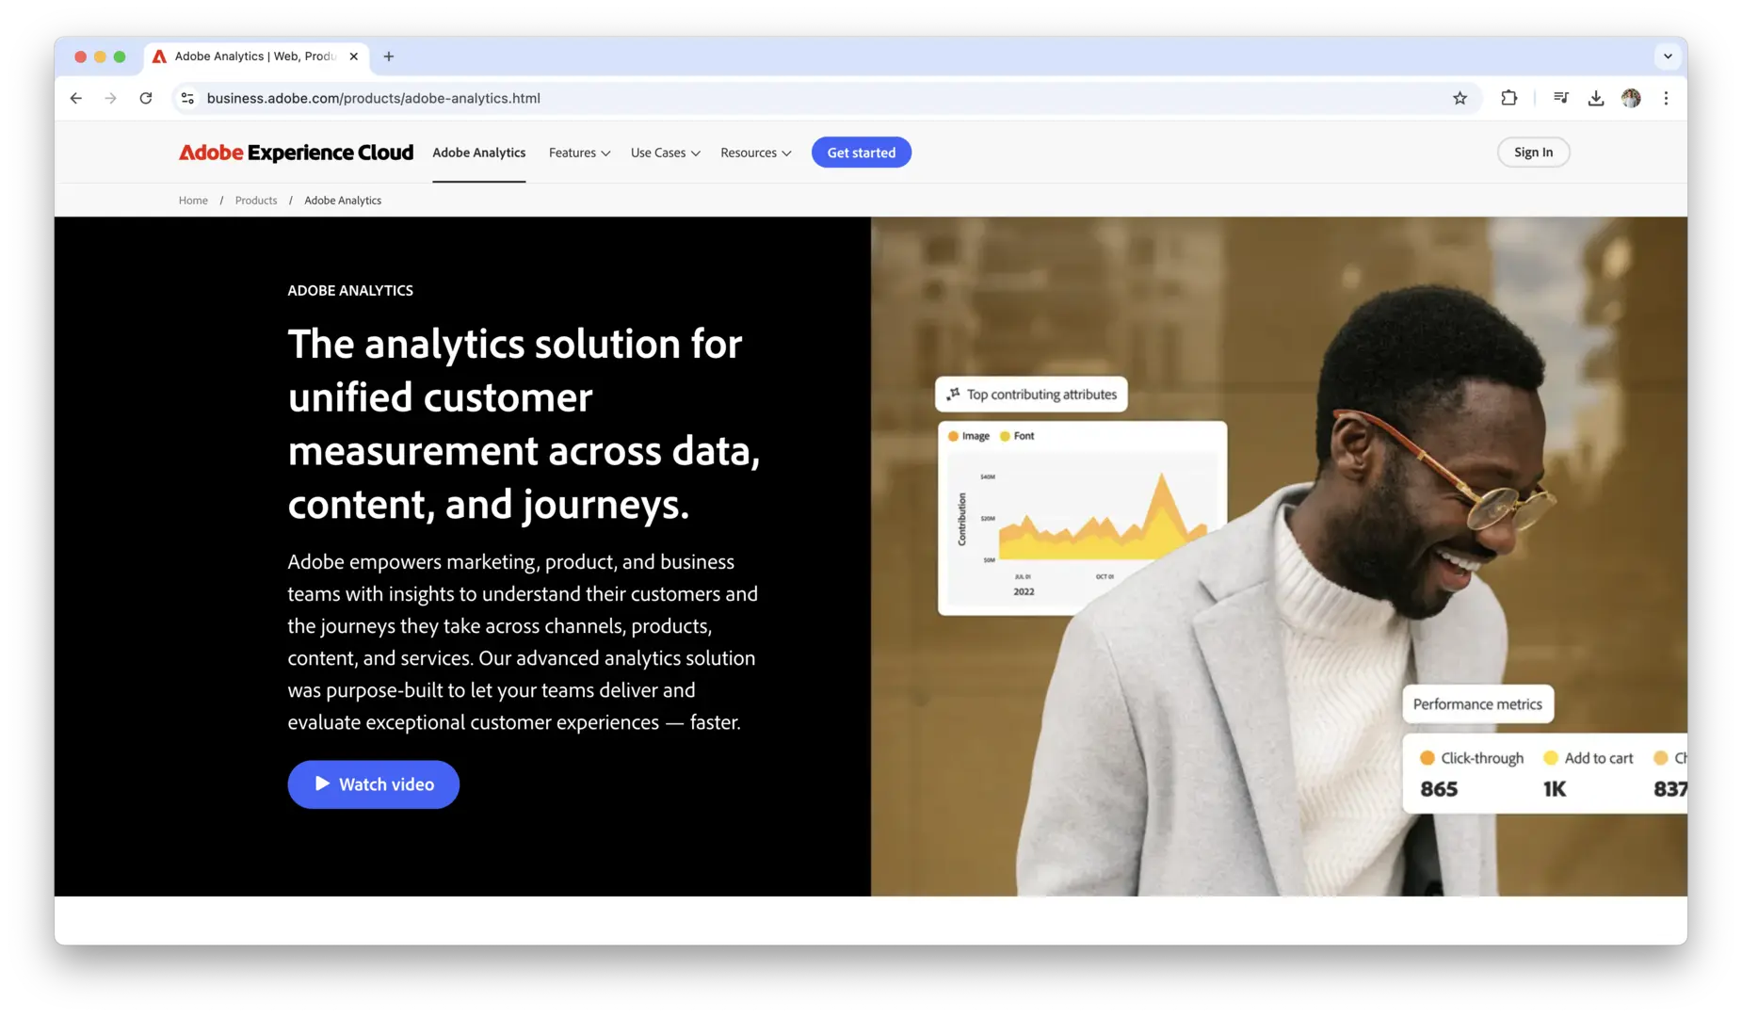
Task: Navigate Home via the breadcrumb
Action: tap(193, 200)
